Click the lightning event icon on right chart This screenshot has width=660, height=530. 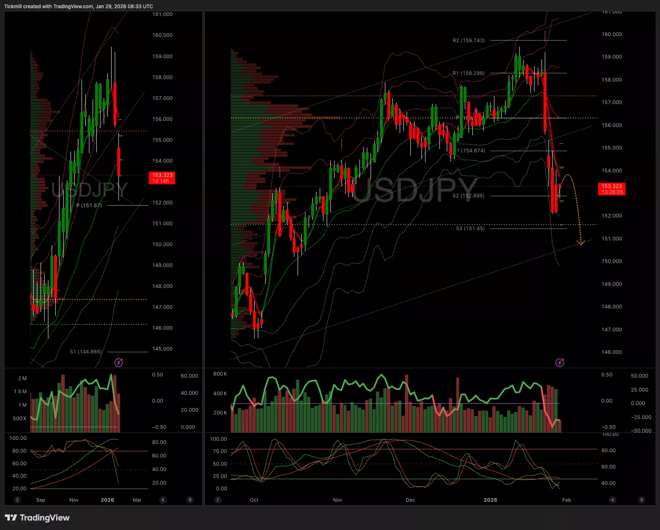[560, 362]
